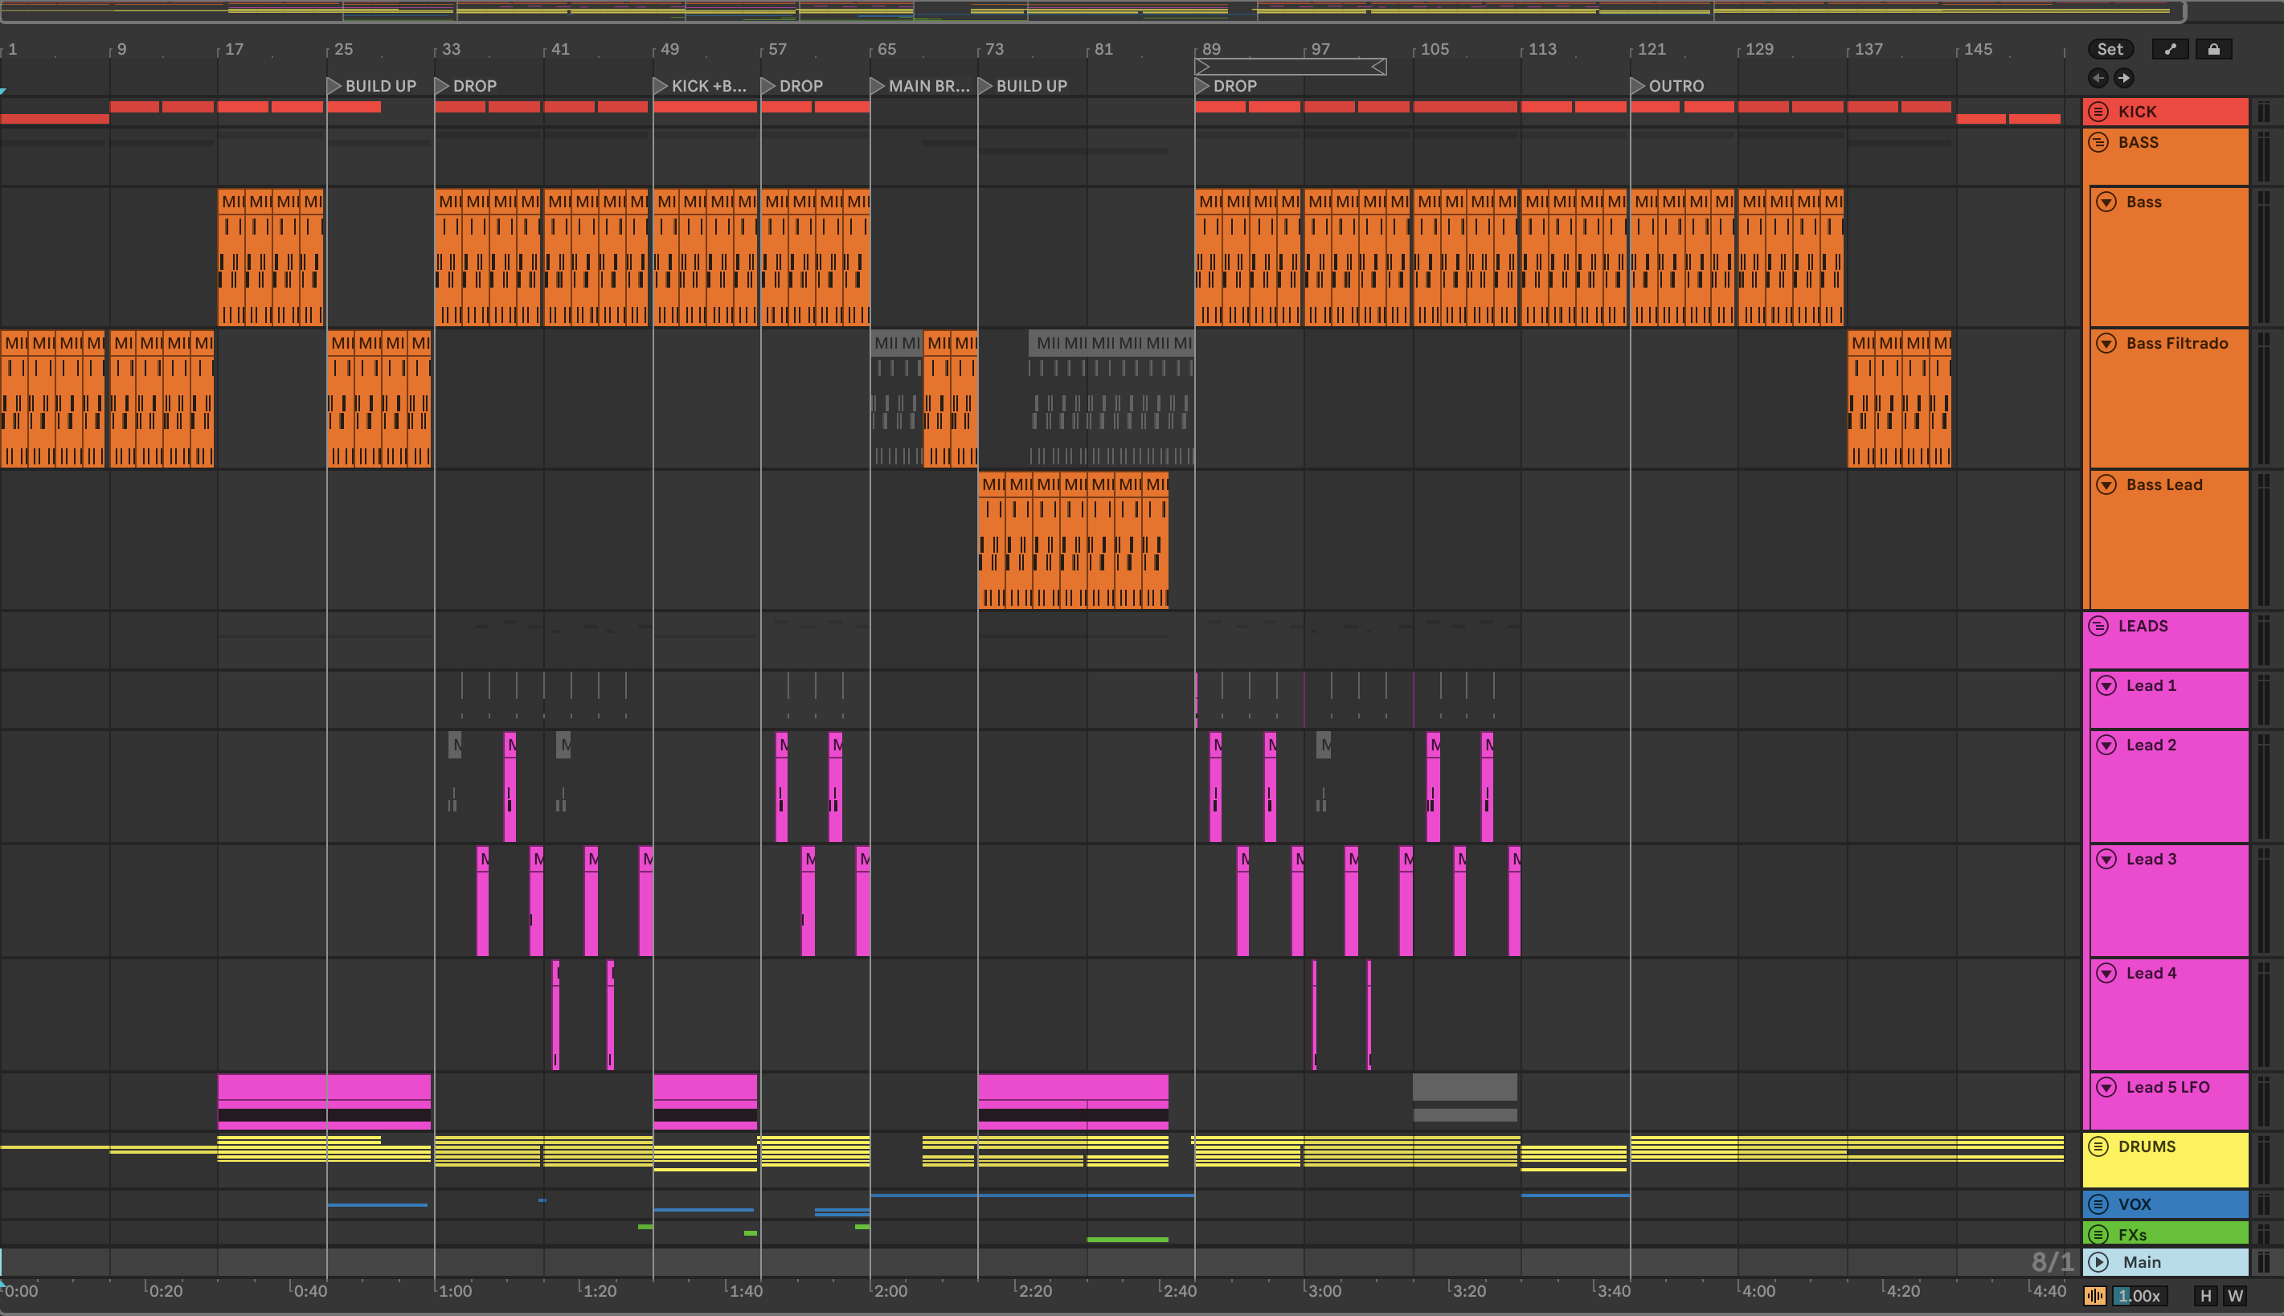
Task: Click the 2:00 time ruler label
Action: click(890, 1290)
